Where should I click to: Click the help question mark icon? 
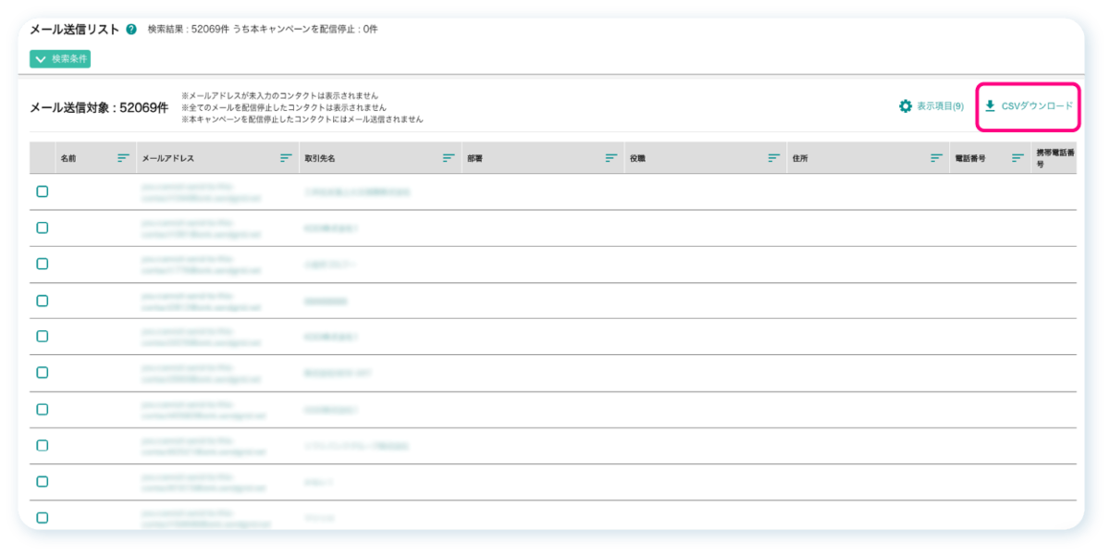pos(131,30)
